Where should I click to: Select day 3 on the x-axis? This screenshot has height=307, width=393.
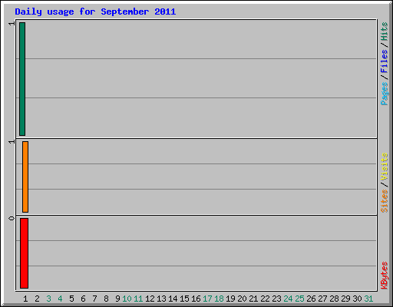coord(48,299)
